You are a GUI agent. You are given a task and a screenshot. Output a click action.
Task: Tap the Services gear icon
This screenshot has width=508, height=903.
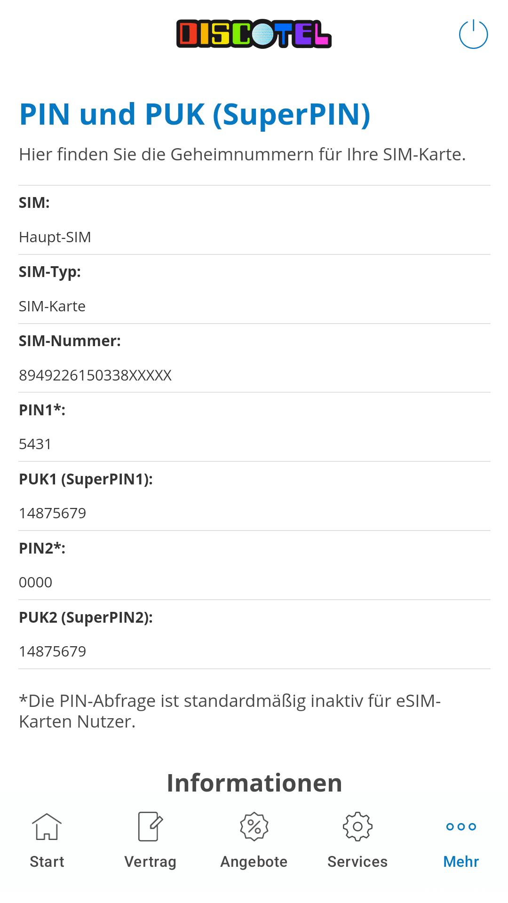click(x=357, y=826)
